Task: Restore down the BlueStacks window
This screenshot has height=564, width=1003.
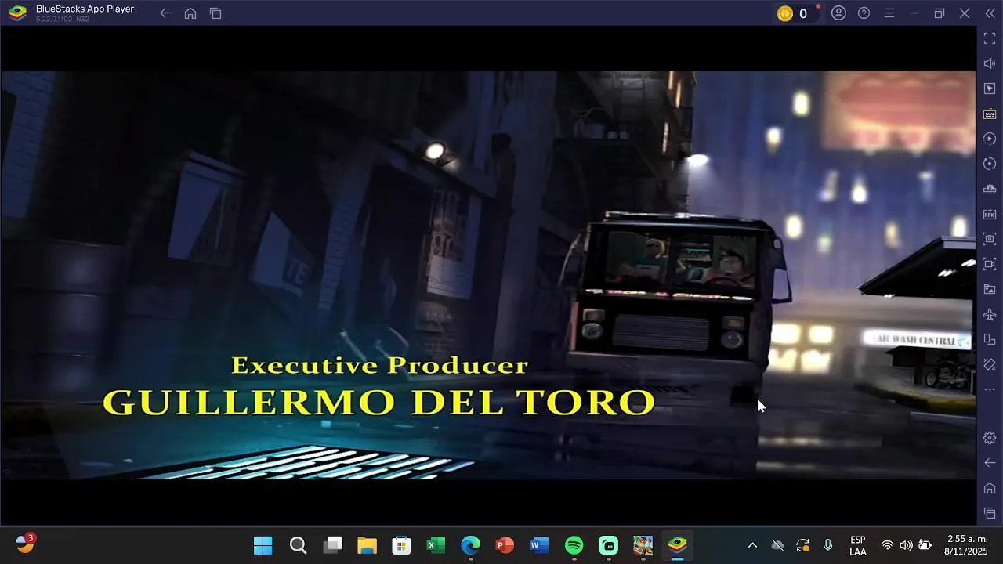Action: 939,13
